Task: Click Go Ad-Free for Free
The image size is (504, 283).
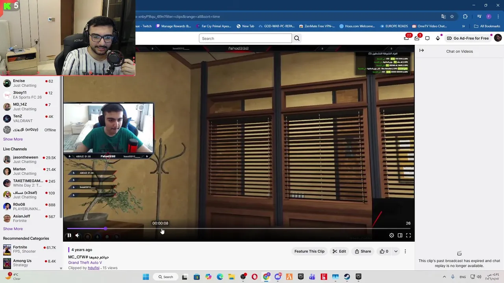Action: [468, 38]
